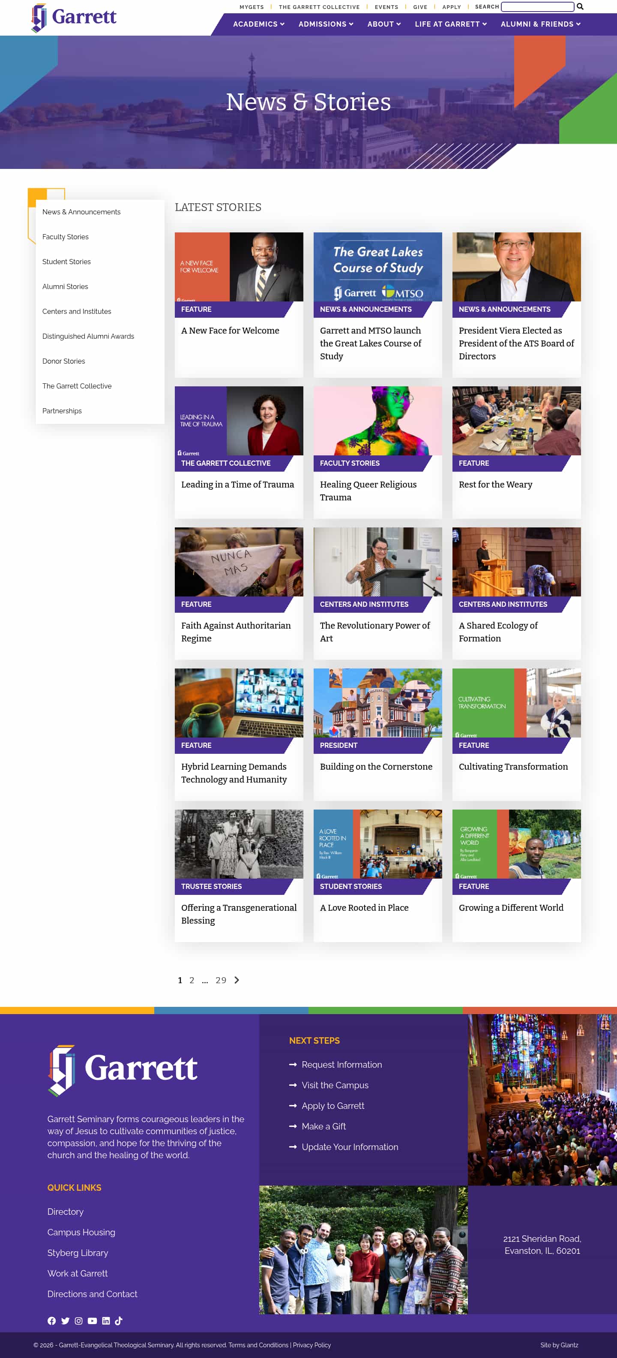Open President Viera Elected story title
The width and height of the screenshot is (617, 1358).
(x=516, y=343)
